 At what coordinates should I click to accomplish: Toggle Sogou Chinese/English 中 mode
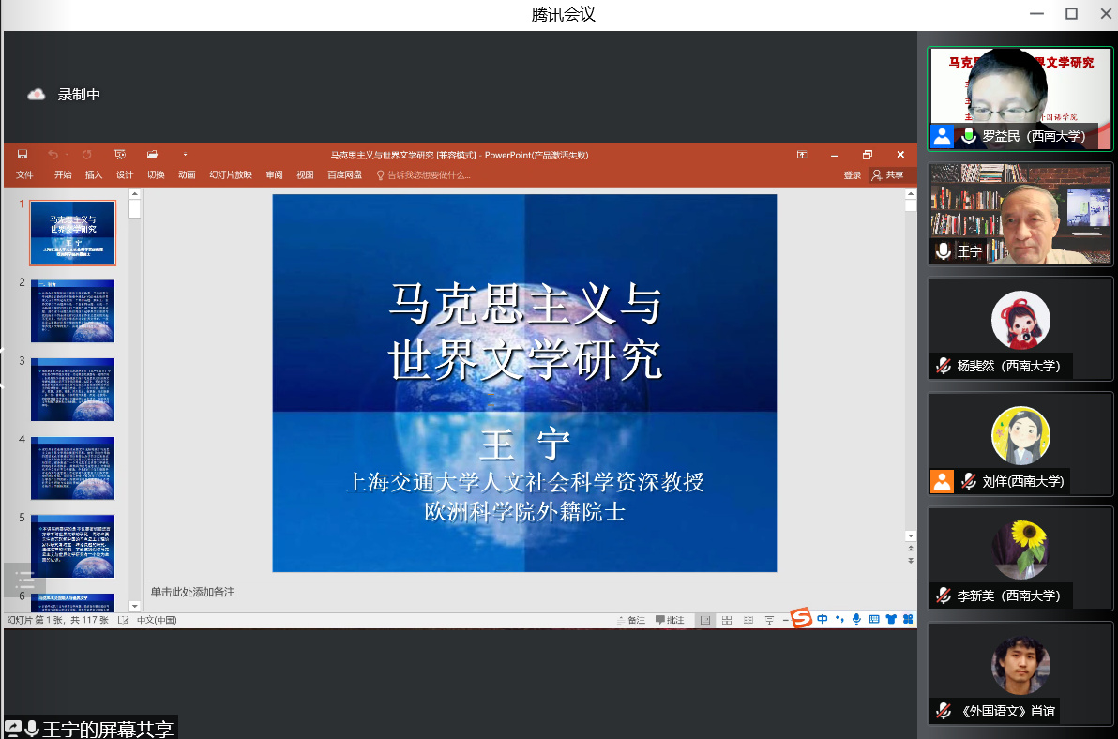tap(823, 619)
